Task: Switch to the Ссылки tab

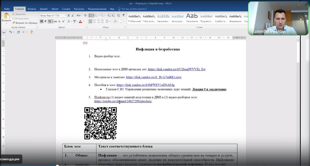Action: pyautogui.click(x=66, y=9)
